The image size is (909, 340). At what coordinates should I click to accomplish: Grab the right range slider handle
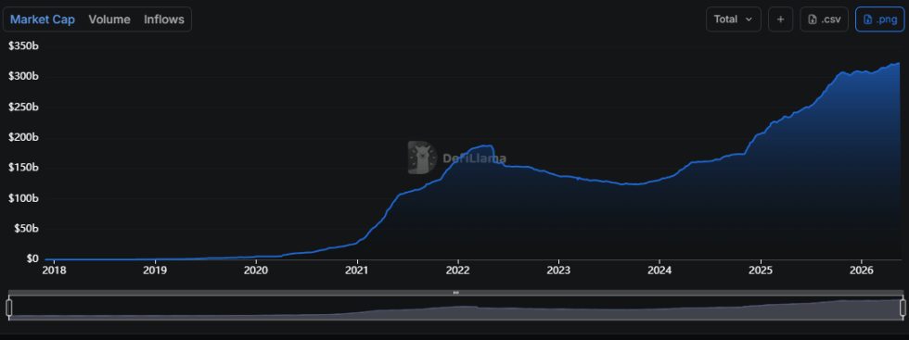903,308
